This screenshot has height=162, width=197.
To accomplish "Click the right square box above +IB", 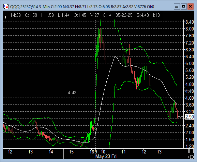I will pos(191,151).
